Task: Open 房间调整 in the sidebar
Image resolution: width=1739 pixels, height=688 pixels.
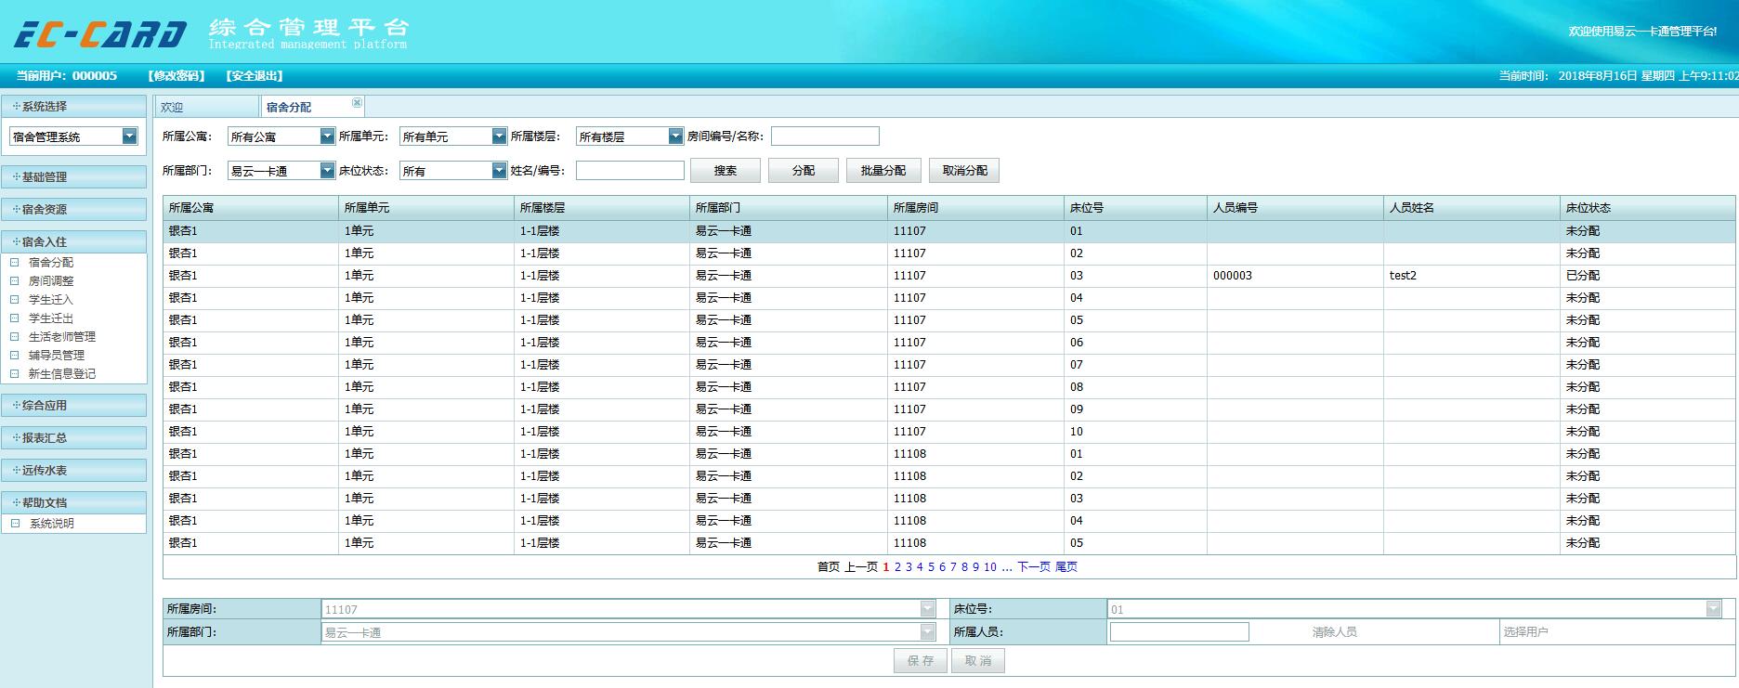Action: coord(51,281)
